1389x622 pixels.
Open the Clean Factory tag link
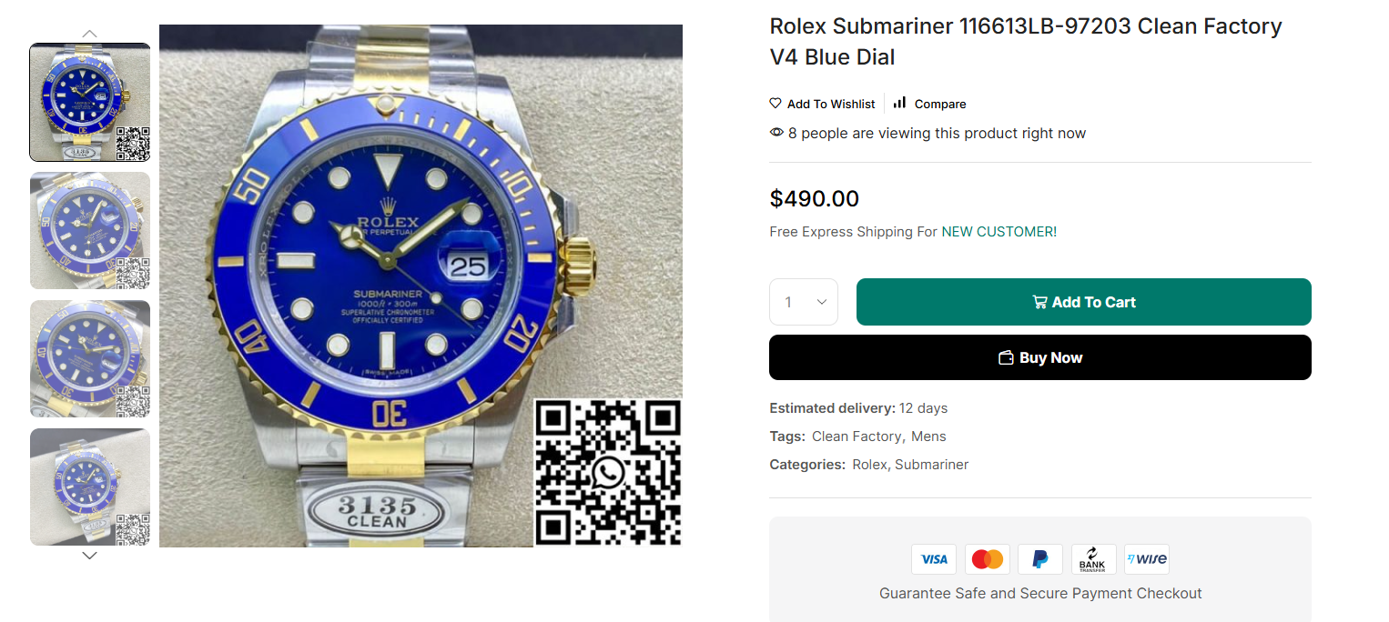point(856,436)
